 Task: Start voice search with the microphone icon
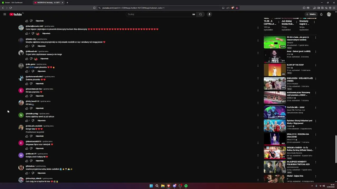(x=209, y=14)
